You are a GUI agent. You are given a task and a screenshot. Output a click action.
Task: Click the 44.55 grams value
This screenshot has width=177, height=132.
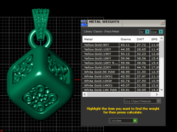click(x=125, y=49)
